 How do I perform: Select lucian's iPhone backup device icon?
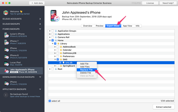(6, 35)
